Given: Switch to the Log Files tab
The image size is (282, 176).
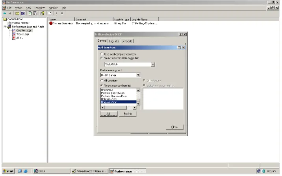Looking at the screenshot, I should 114,41.
